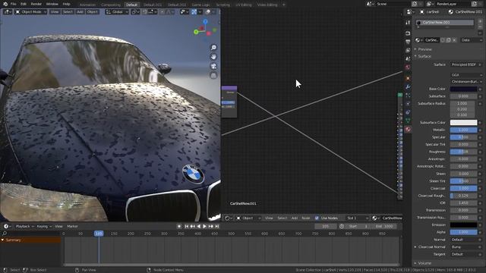The width and height of the screenshot is (486, 273).
Task: Switch to the Compositing workspace tab
Action: (x=111, y=5)
